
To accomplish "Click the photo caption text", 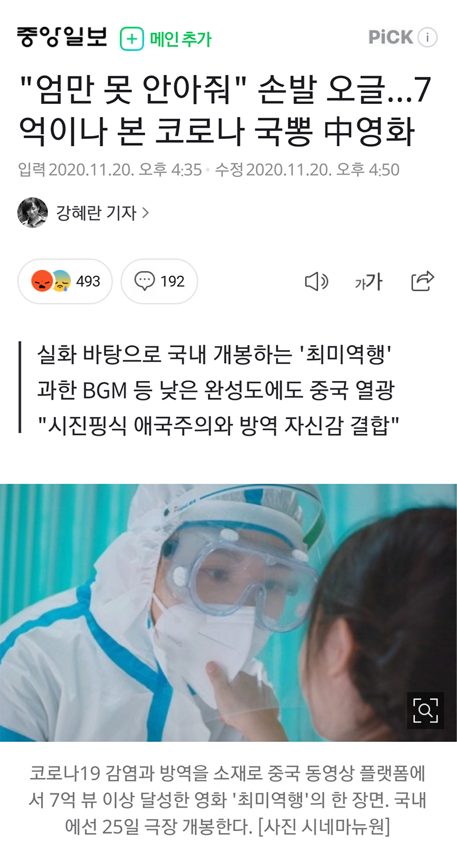I will (x=228, y=800).
